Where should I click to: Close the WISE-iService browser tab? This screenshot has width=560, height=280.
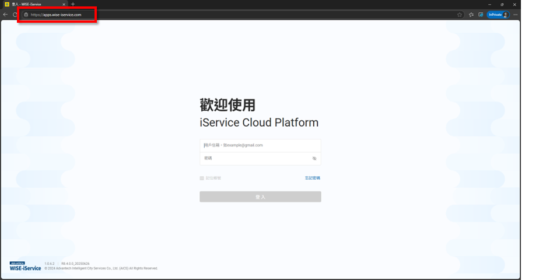[x=64, y=4]
